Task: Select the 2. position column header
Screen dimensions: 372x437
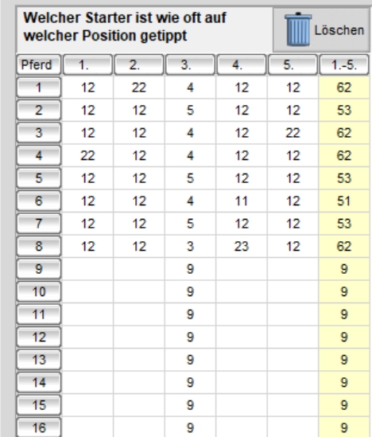Action: pyautogui.click(x=139, y=65)
